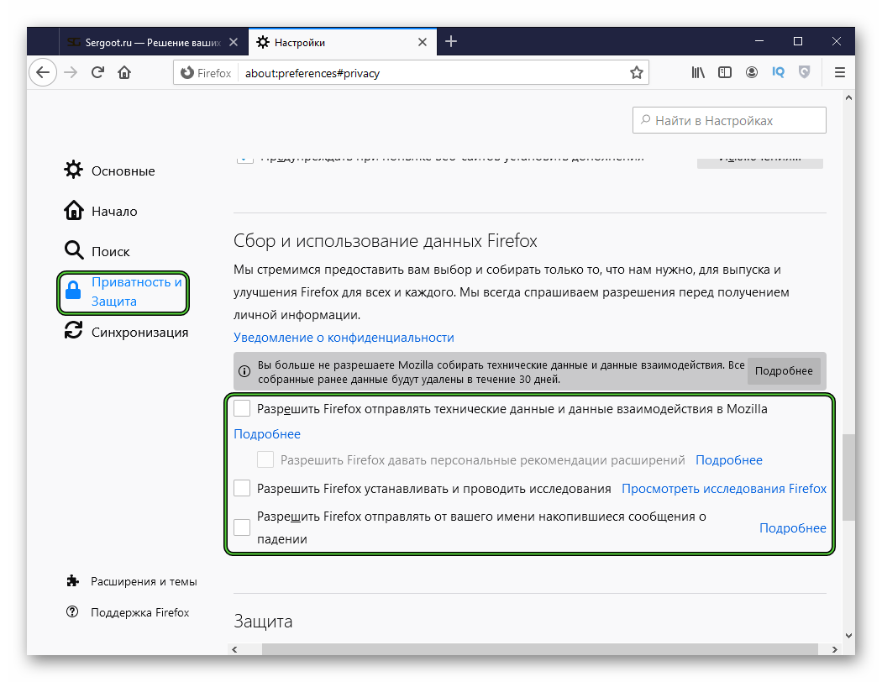The width and height of the screenshot is (882, 682).
Task: Open Поддержка Firefox link
Action: 129,612
